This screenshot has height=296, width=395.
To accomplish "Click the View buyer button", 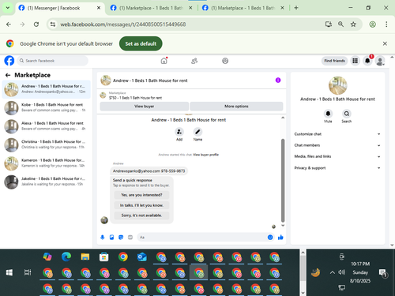I will 144,107.
